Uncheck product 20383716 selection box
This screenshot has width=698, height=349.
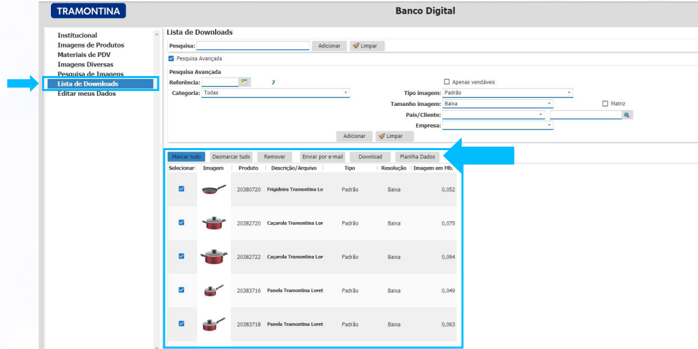pyautogui.click(x=181, y=290)
